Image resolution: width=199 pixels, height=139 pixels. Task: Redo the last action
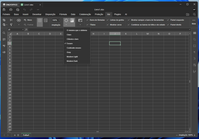(x=31, y=10)
